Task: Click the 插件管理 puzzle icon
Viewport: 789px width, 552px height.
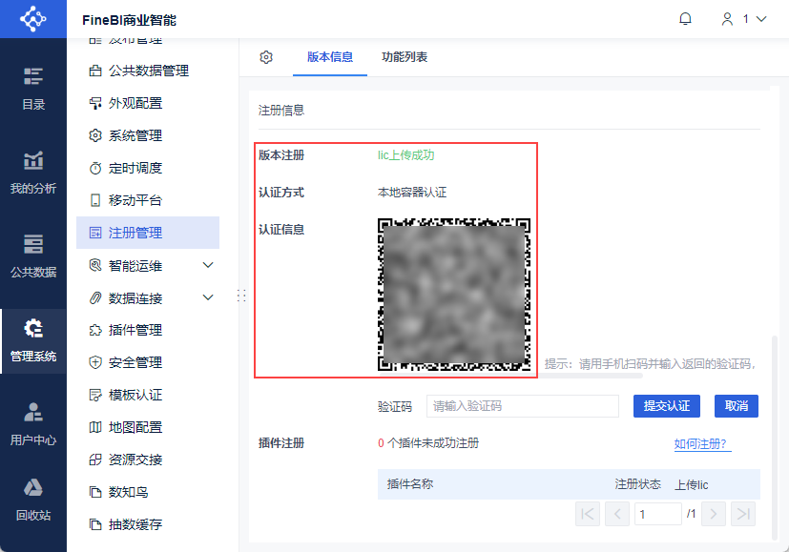Action: coord(95,330)
